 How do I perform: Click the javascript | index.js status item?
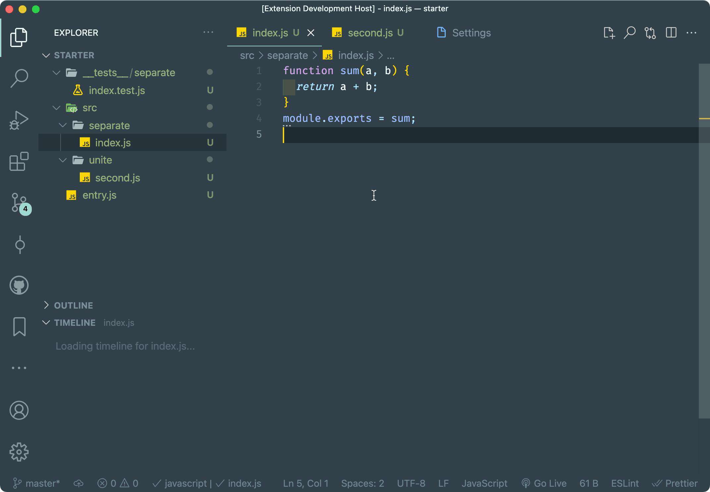(x=207, y=483)
